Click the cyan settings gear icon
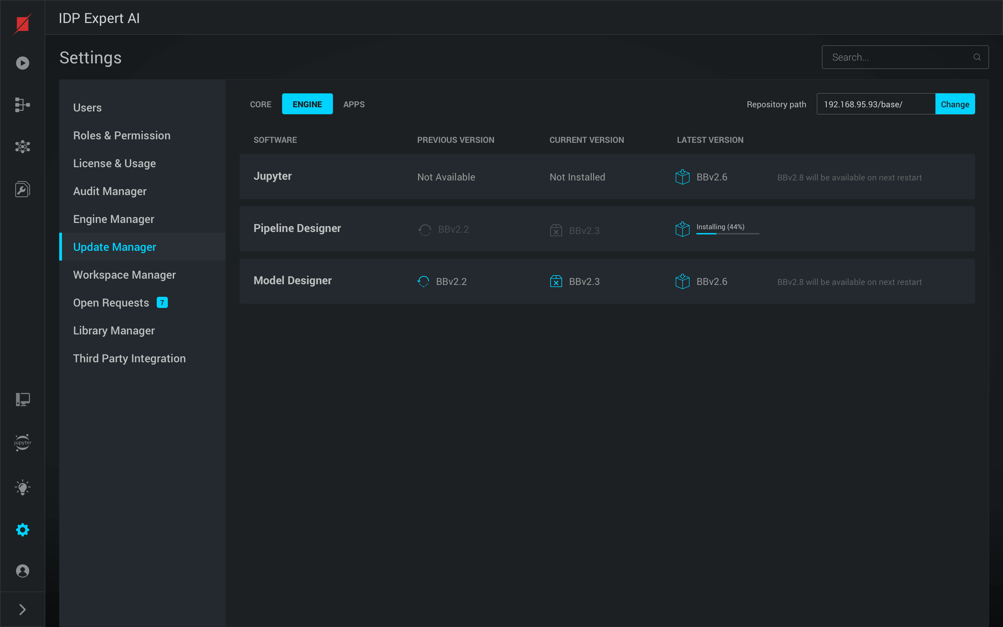 pos(22,529)
